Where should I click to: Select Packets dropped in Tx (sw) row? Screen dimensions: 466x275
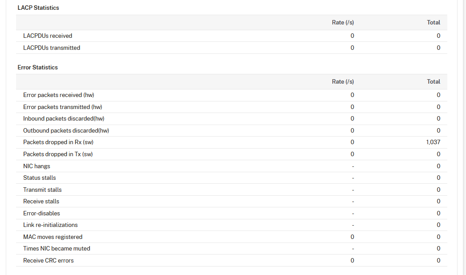pyautogui.click(x=58, y=154)
